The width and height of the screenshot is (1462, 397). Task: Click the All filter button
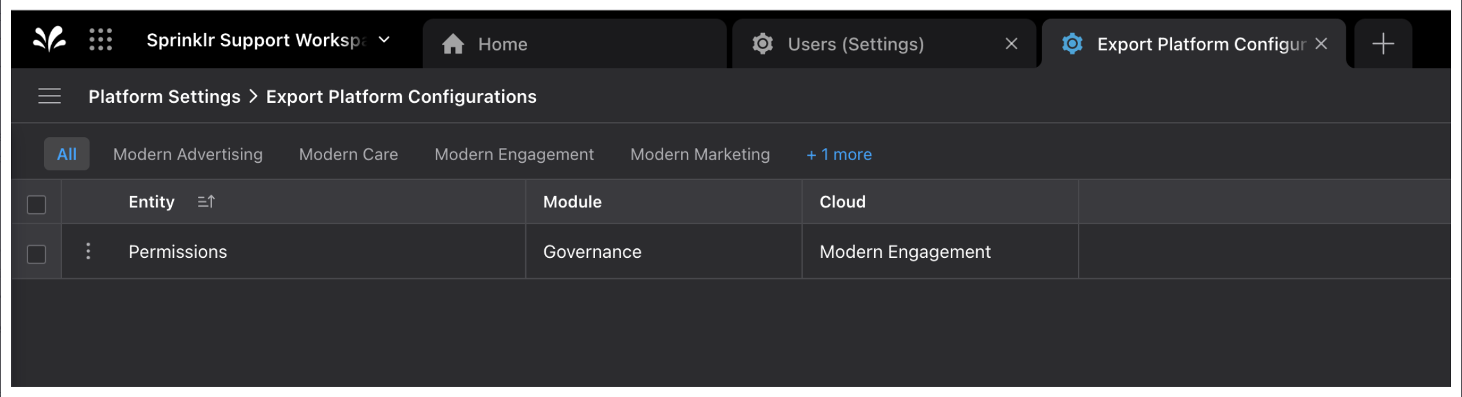(66, 154)
